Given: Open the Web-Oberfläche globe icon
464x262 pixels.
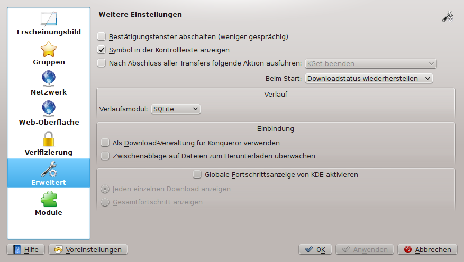Looking at the screenshot, I should click(x=49, y=109).
